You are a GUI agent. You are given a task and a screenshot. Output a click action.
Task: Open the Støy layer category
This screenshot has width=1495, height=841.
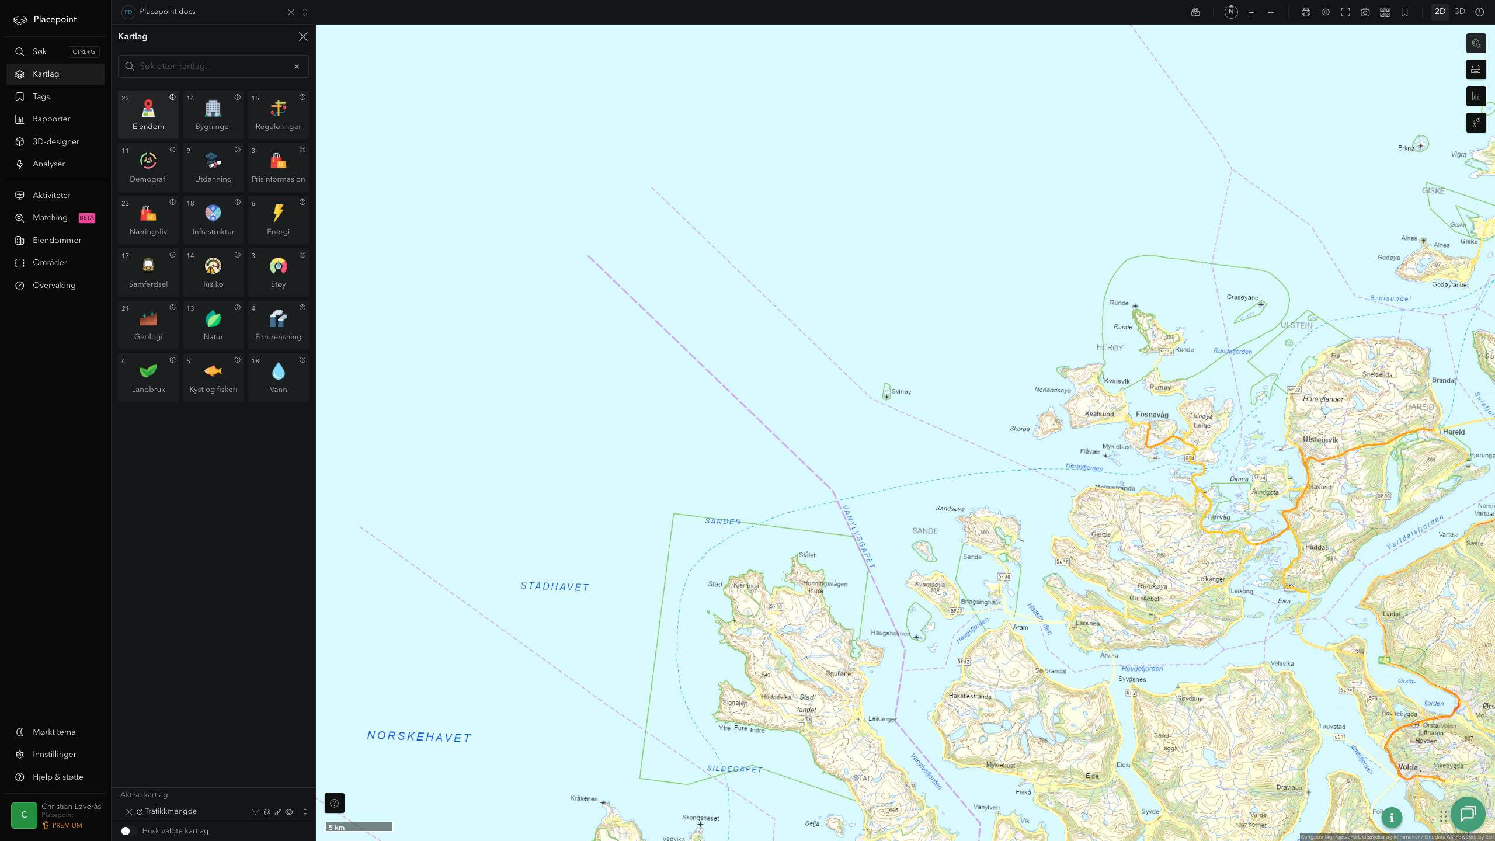[x=278, y=272]
